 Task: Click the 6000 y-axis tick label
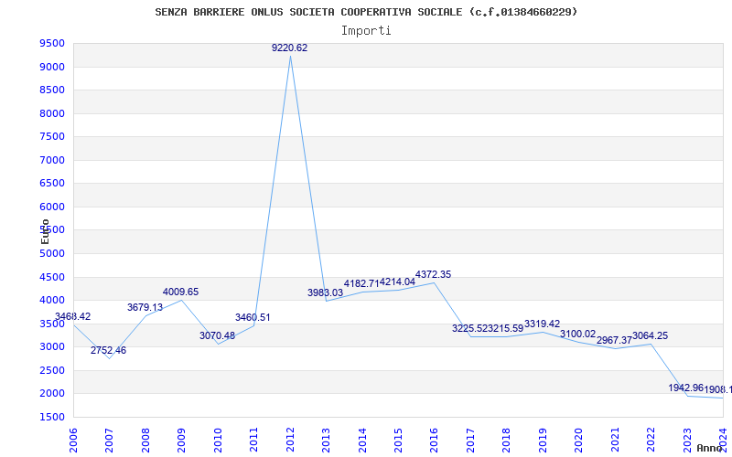coord(52,207)
